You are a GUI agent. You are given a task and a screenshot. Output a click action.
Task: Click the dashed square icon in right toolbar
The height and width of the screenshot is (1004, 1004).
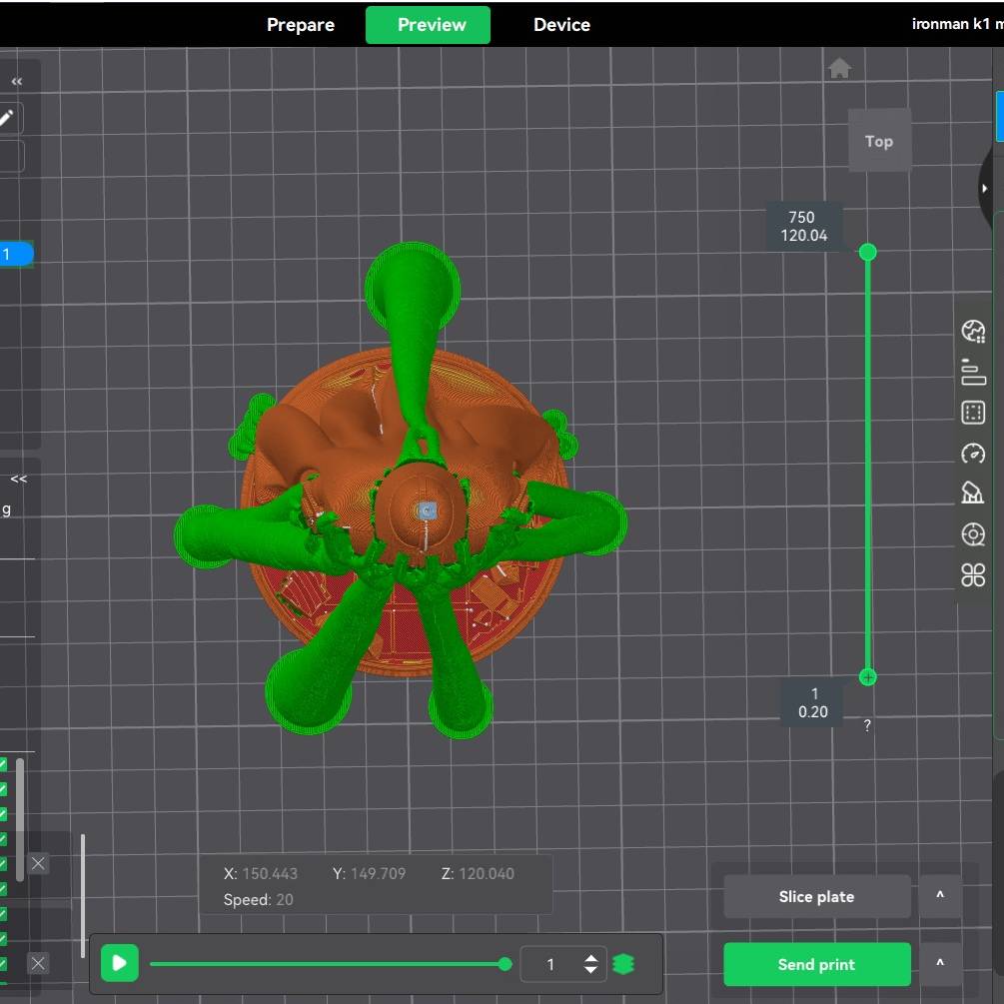point(973,413)
